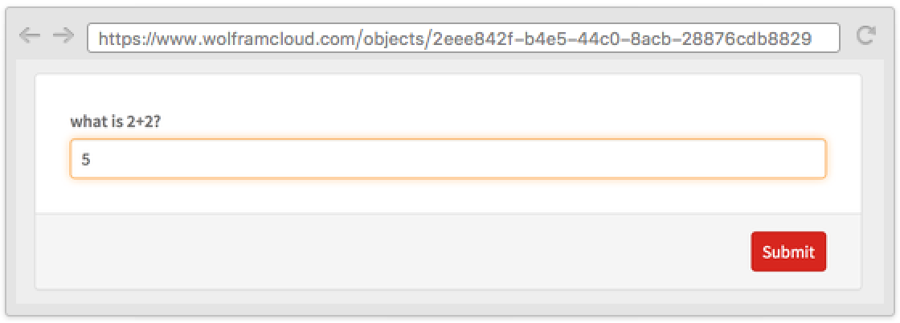
Task: Click the left-pointing navigation arrow
Action: tap(30, 36)
